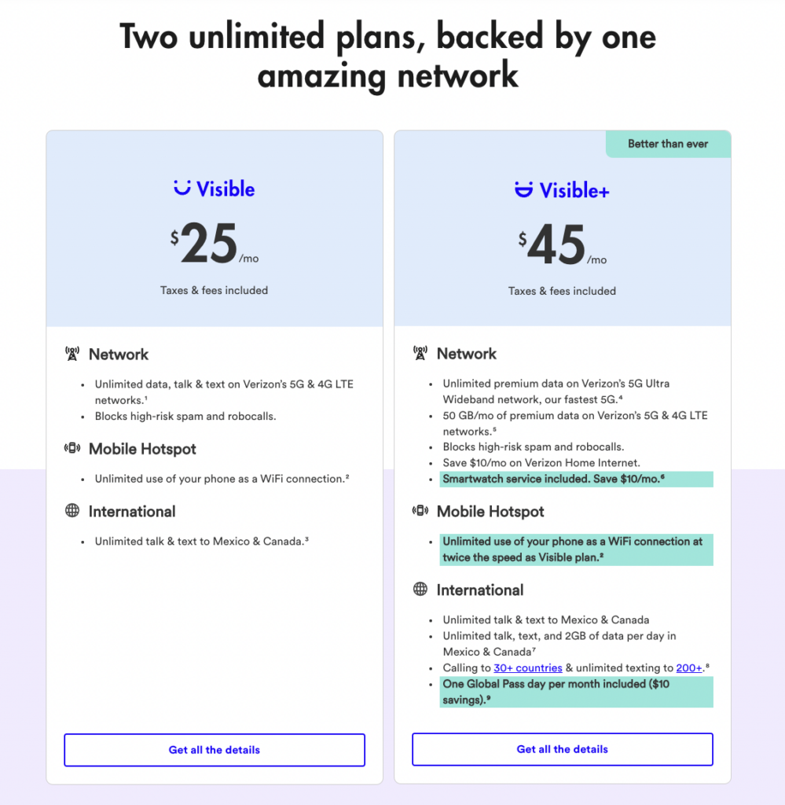Image resolution: width=785 pixels, height=805 pixels.
Task: Open the 200+ texting countries link
Action: coord(688,667)
